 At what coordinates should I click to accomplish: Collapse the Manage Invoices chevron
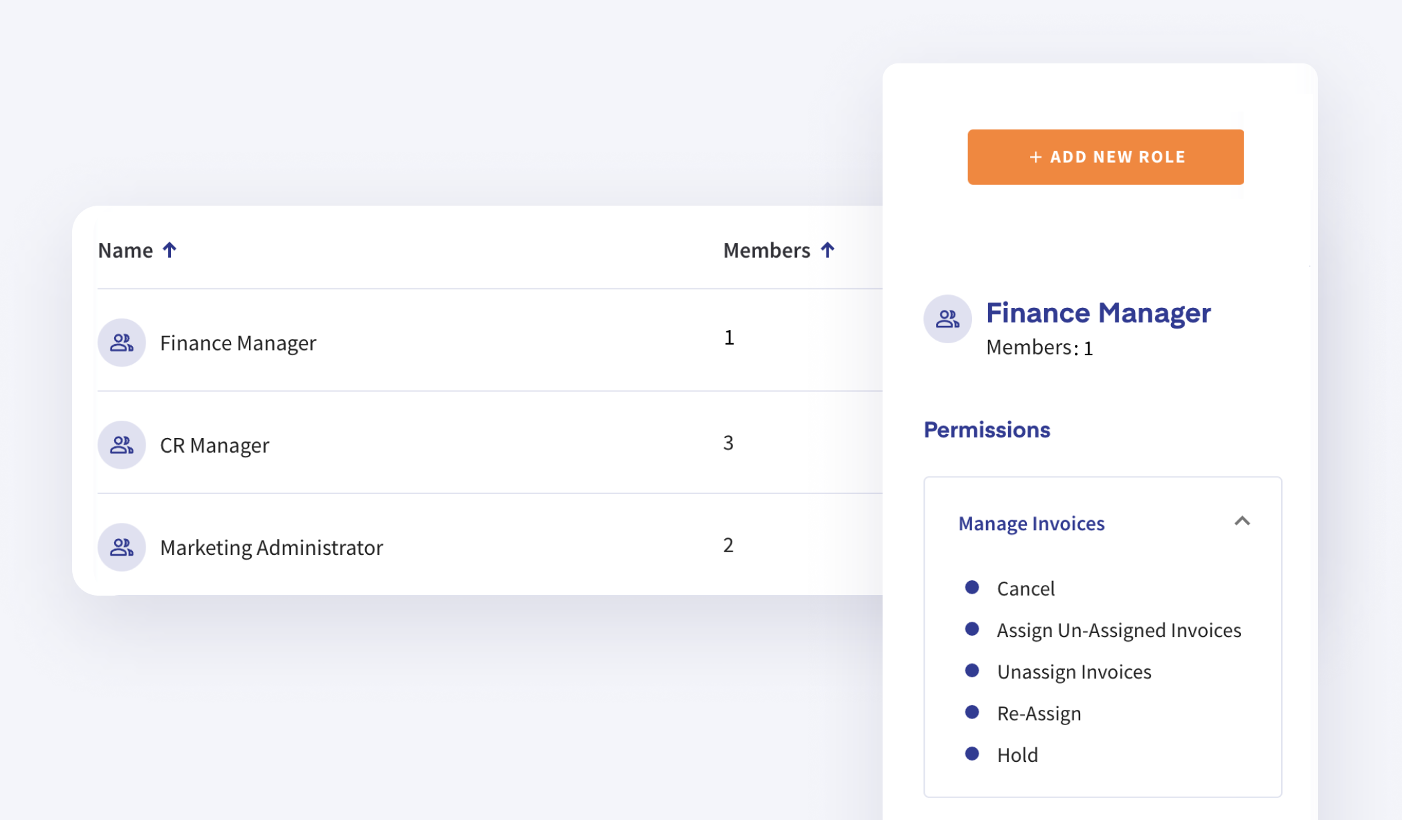[1242, 521]
